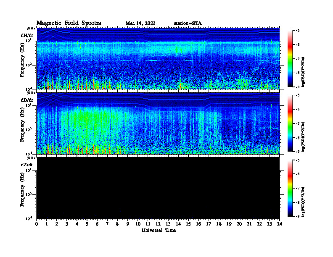Image resolution: width=333 pixels, height=257 pixels.
Task: Click the "Magnetic Field Spectra" title
Action: pyautogui.click(x=69, y=23)
